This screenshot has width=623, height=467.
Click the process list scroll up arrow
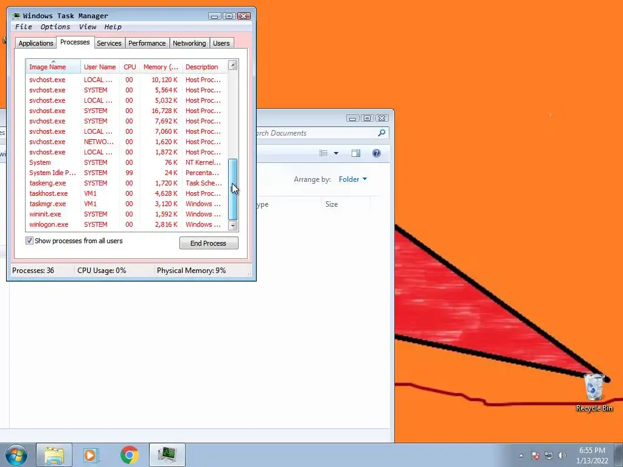click(233, 65)
